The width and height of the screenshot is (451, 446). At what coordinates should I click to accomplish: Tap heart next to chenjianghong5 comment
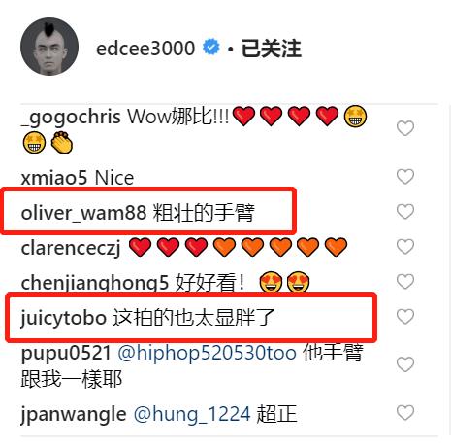(x=405, y=281)
